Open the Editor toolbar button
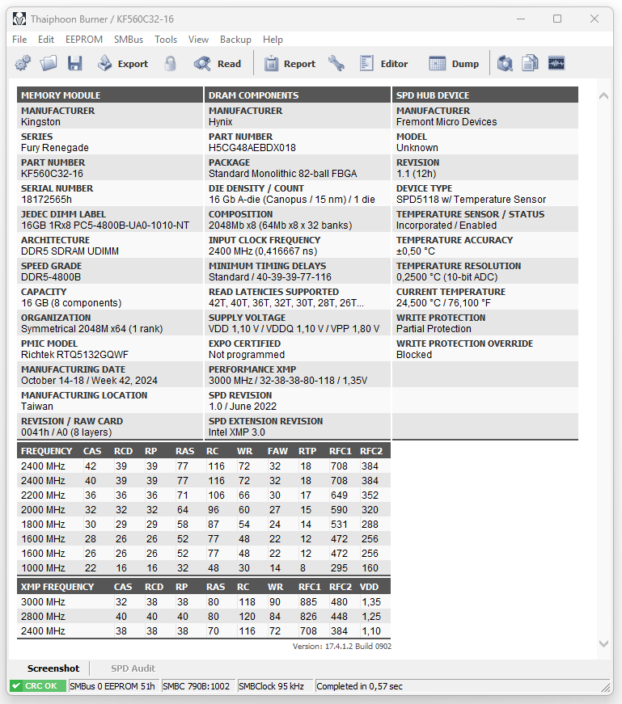622x704 pixels. pos(384,63)
